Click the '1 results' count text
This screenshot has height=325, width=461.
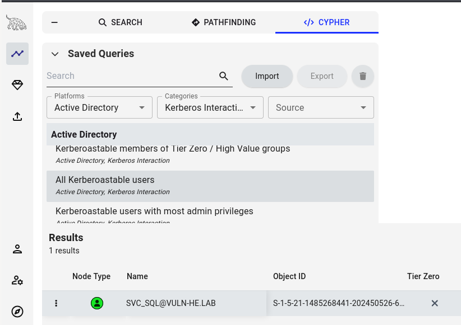coord(64,251)
